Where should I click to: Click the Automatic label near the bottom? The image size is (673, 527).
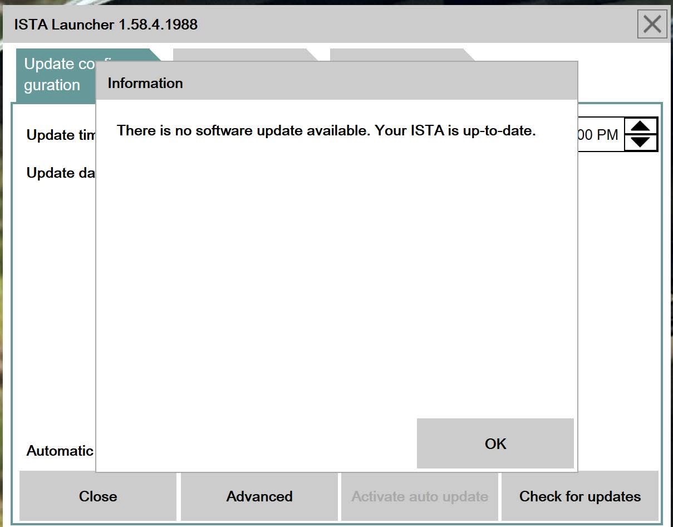pyautogui.click(x=60, y=451)
